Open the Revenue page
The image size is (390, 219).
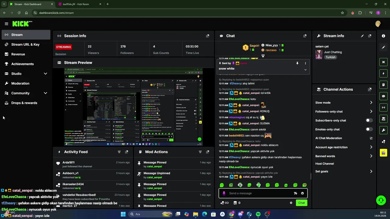pyautogui.click(x=26, y=54)
